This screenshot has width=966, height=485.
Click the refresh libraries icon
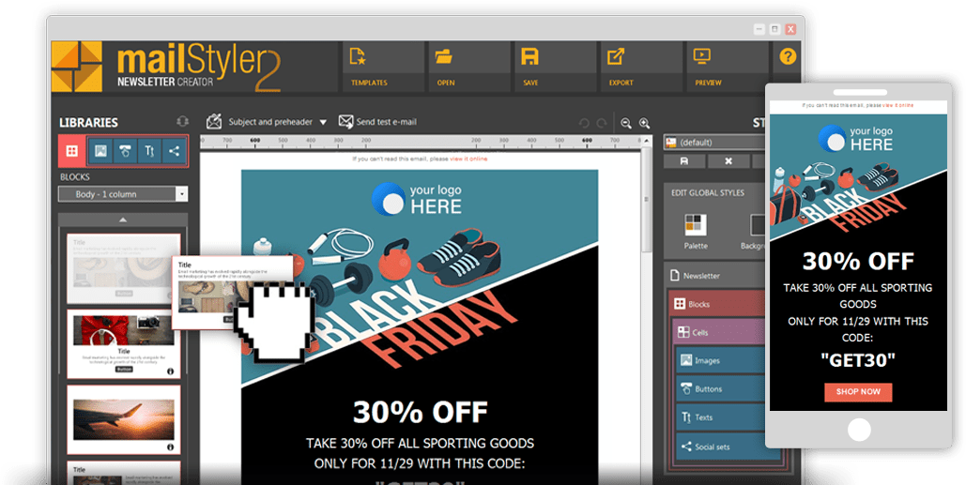pos(182,122)
